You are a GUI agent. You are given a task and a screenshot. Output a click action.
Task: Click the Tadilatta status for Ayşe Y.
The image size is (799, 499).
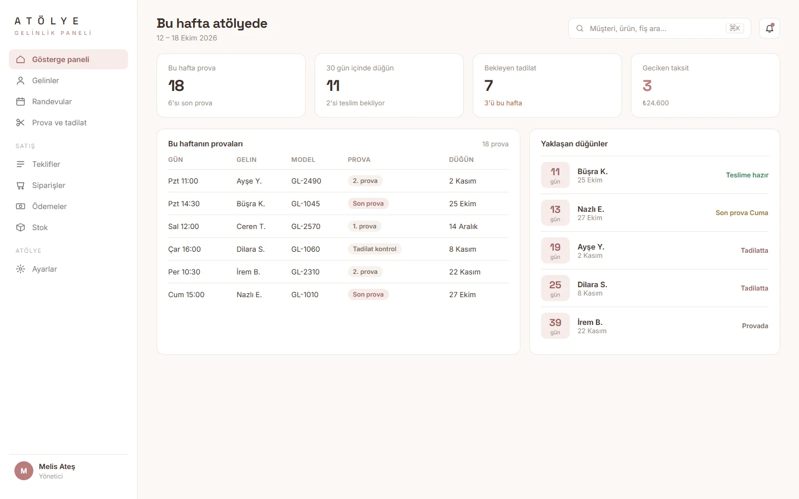point(755,251)
